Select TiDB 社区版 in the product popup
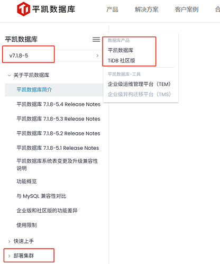Image resolution: width=220 pixels, height=264 pixels. pos(122,60)
